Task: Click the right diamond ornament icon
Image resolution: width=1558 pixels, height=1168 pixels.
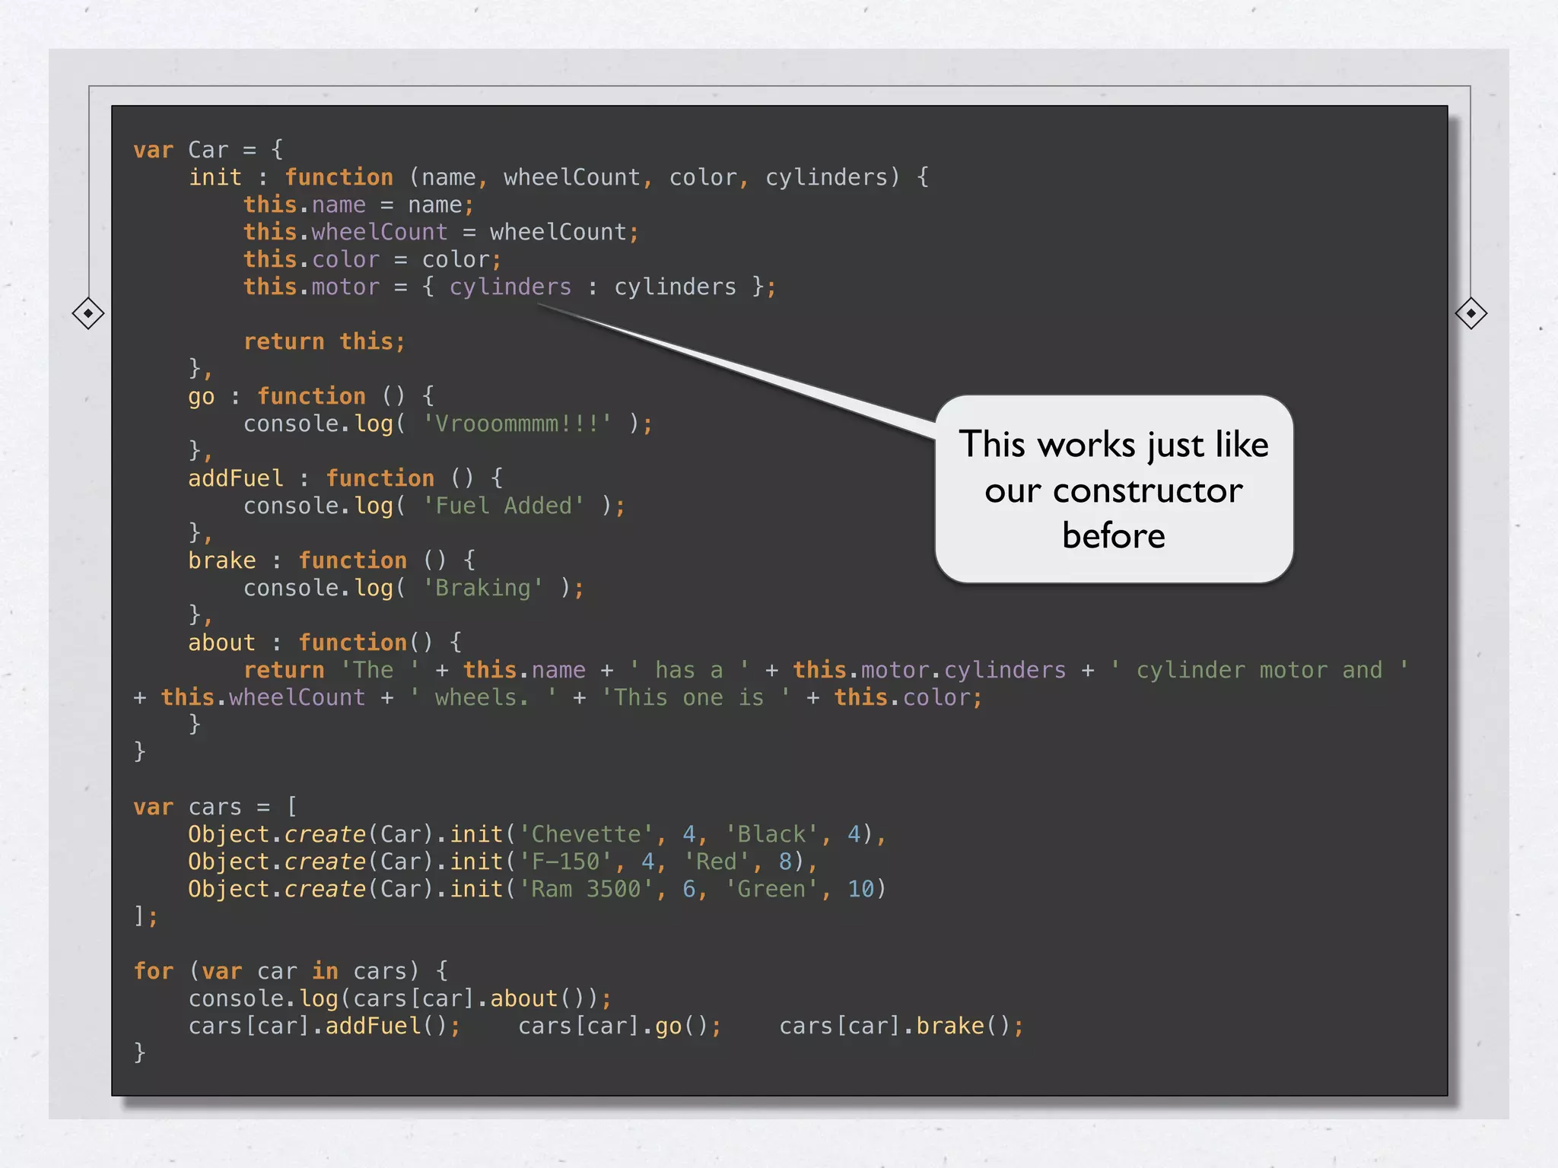Action: [x=1471, y=313]
